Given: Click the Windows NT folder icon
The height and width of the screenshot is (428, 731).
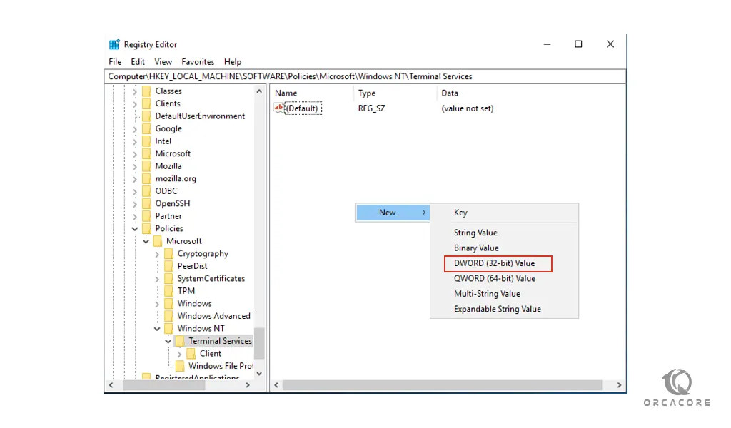Looking at the screenshot, I should coord(168,328).
